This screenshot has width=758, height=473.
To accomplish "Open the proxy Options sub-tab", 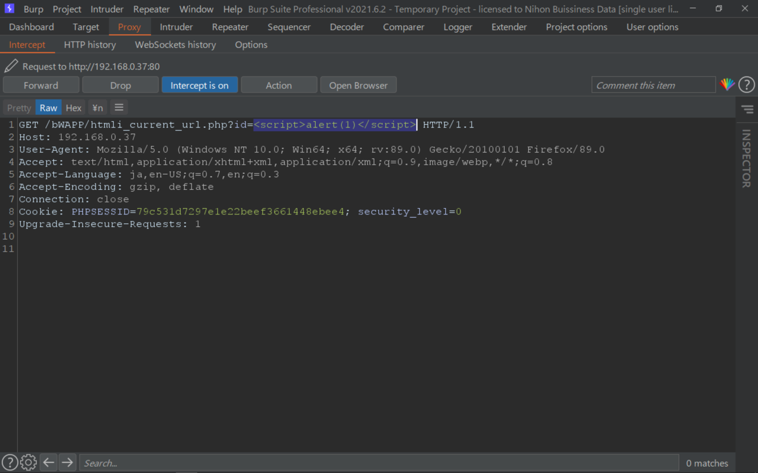I will (251, 45).
